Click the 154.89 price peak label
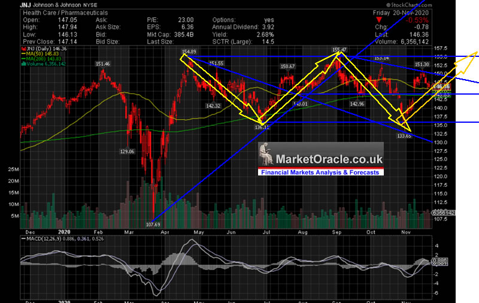Image resolution: width=479 pixels, height=303 pixels. 189,51
